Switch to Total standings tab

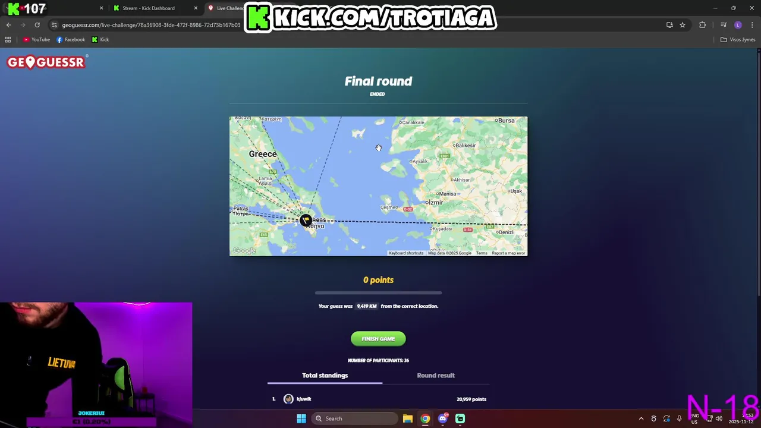325,376
